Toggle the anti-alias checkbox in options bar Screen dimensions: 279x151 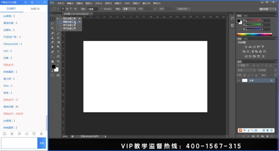(101, 9)
